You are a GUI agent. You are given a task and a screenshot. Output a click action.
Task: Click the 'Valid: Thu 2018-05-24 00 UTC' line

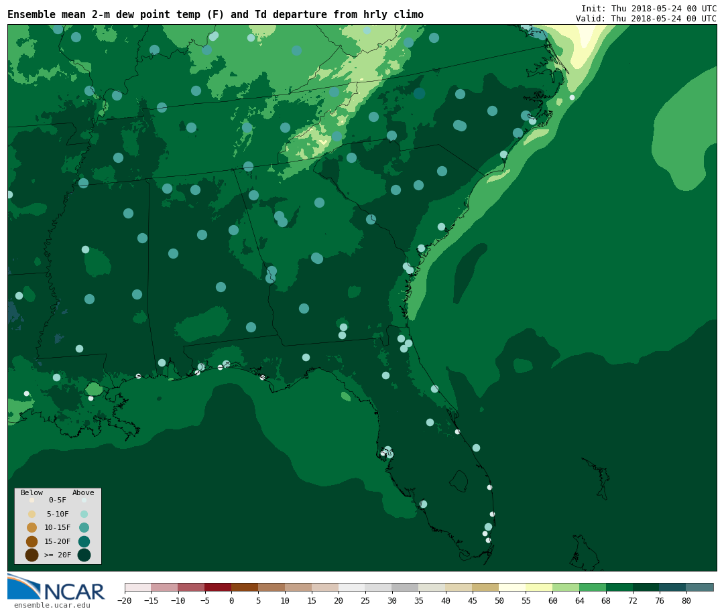click(646, 19)
